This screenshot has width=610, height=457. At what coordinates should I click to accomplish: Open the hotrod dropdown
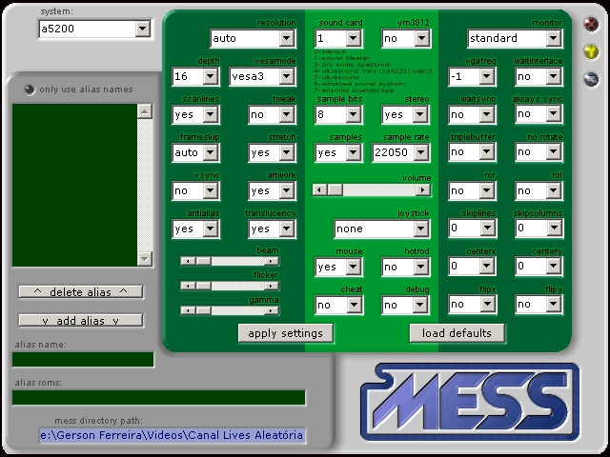pyautogui.click(x=420, y=267)
